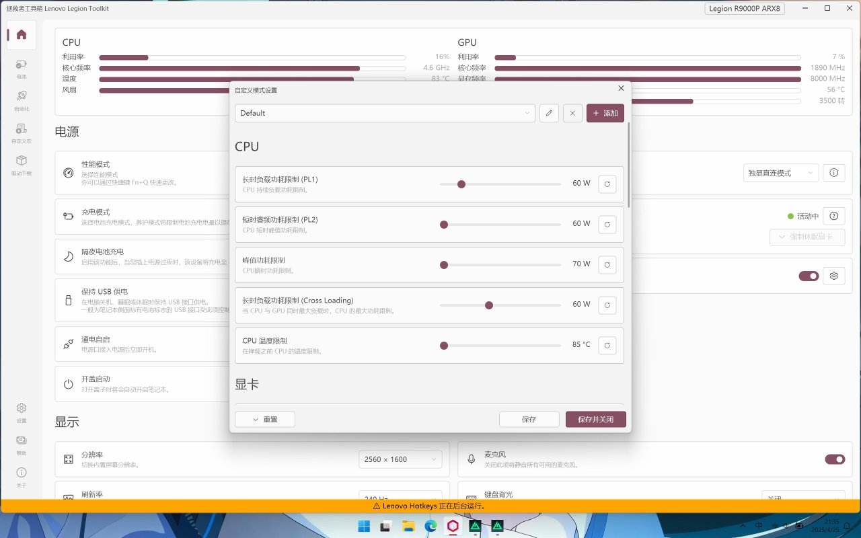Click the Legion Toolkit taskbar icon
Screen dimensions: 861x538
[x=453, y=526]
